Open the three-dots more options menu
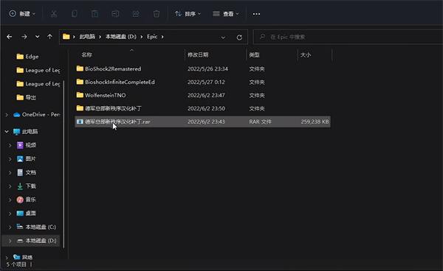Viewport: 443px width, 271px height. (x=256, y=14)
